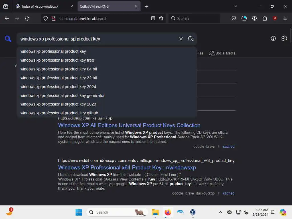This screenshot has height=219, width=292.
Task: Clear the search query with X
Action: (x=181, y=39)
